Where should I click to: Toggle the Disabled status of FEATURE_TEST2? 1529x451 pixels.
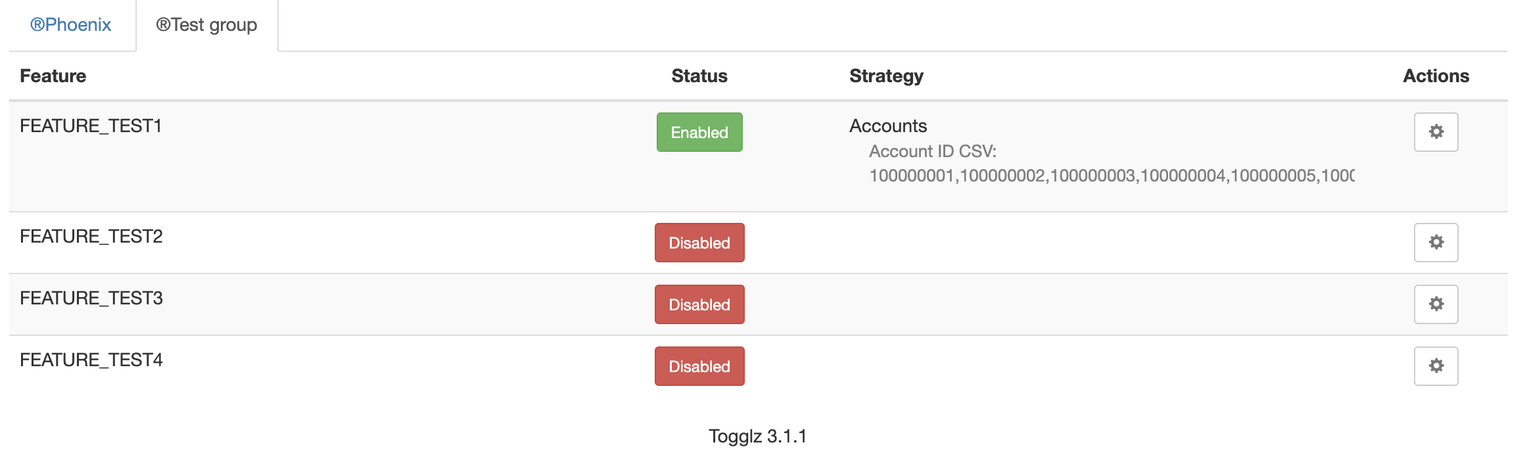[699, 242]
